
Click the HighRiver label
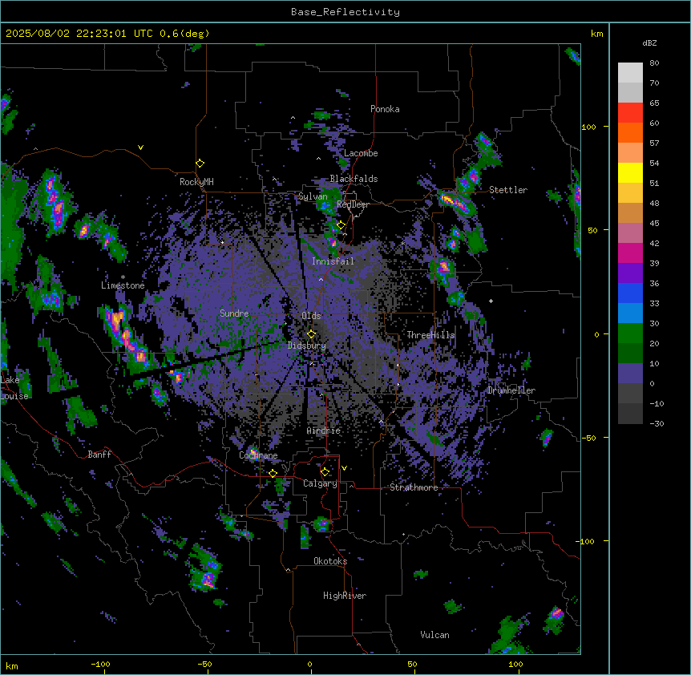coord(345,596)
